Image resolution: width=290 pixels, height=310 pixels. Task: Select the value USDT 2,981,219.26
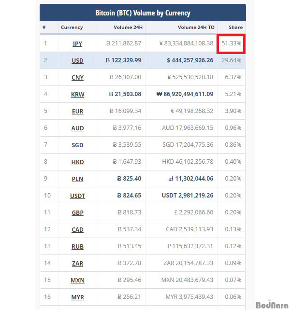[x=188, y=196]
